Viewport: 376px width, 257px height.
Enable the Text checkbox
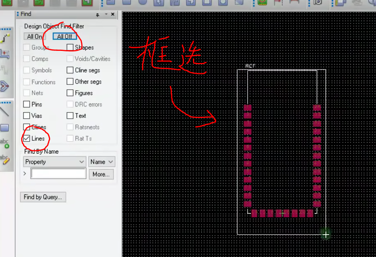(x=70, y=115)
